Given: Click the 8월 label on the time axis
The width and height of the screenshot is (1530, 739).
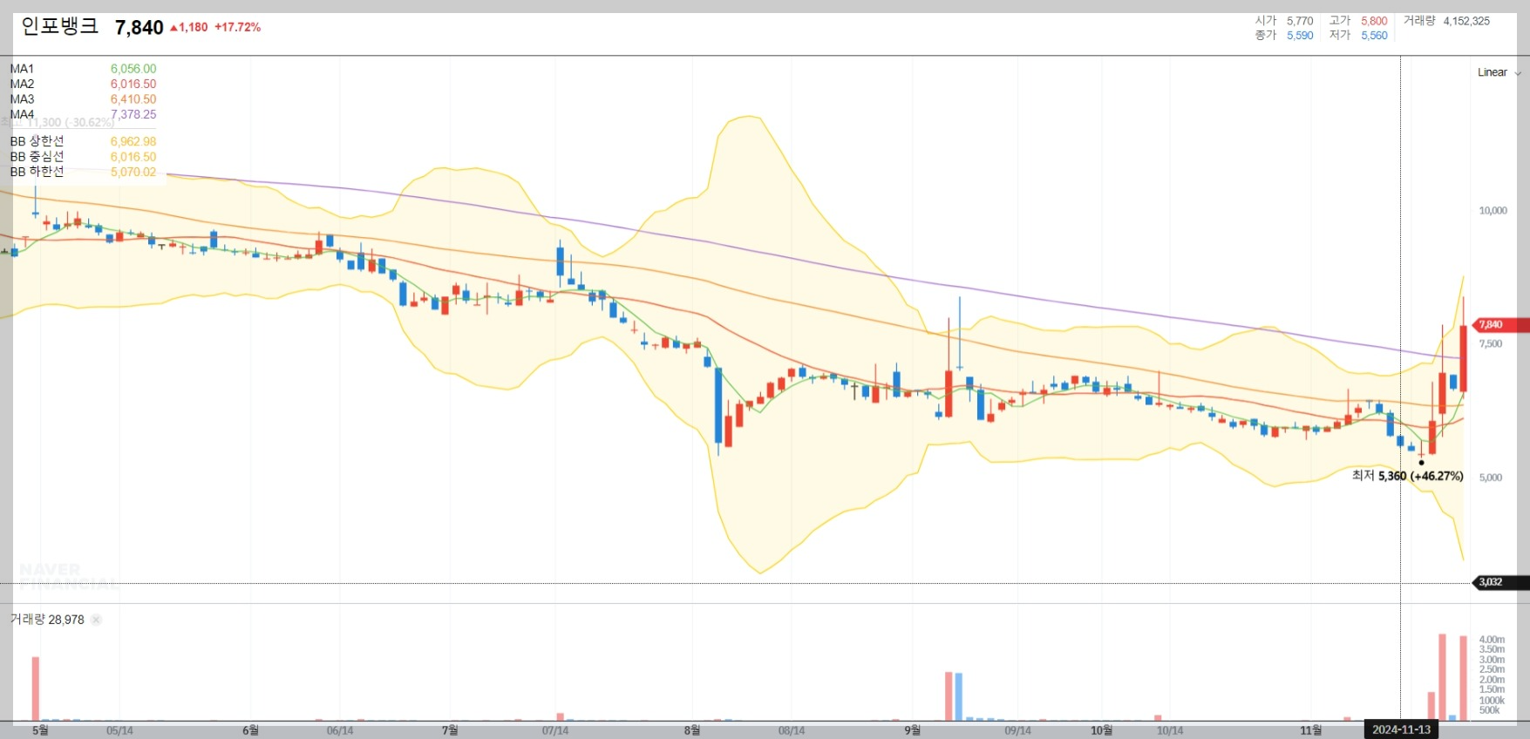Looking at the screenshot, I should 691,730.
